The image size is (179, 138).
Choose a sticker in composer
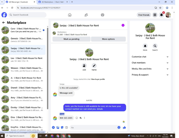62,127
